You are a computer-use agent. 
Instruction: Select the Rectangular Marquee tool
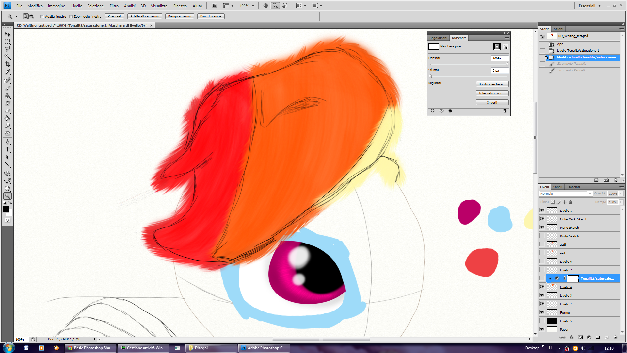(x=8, y=42)
